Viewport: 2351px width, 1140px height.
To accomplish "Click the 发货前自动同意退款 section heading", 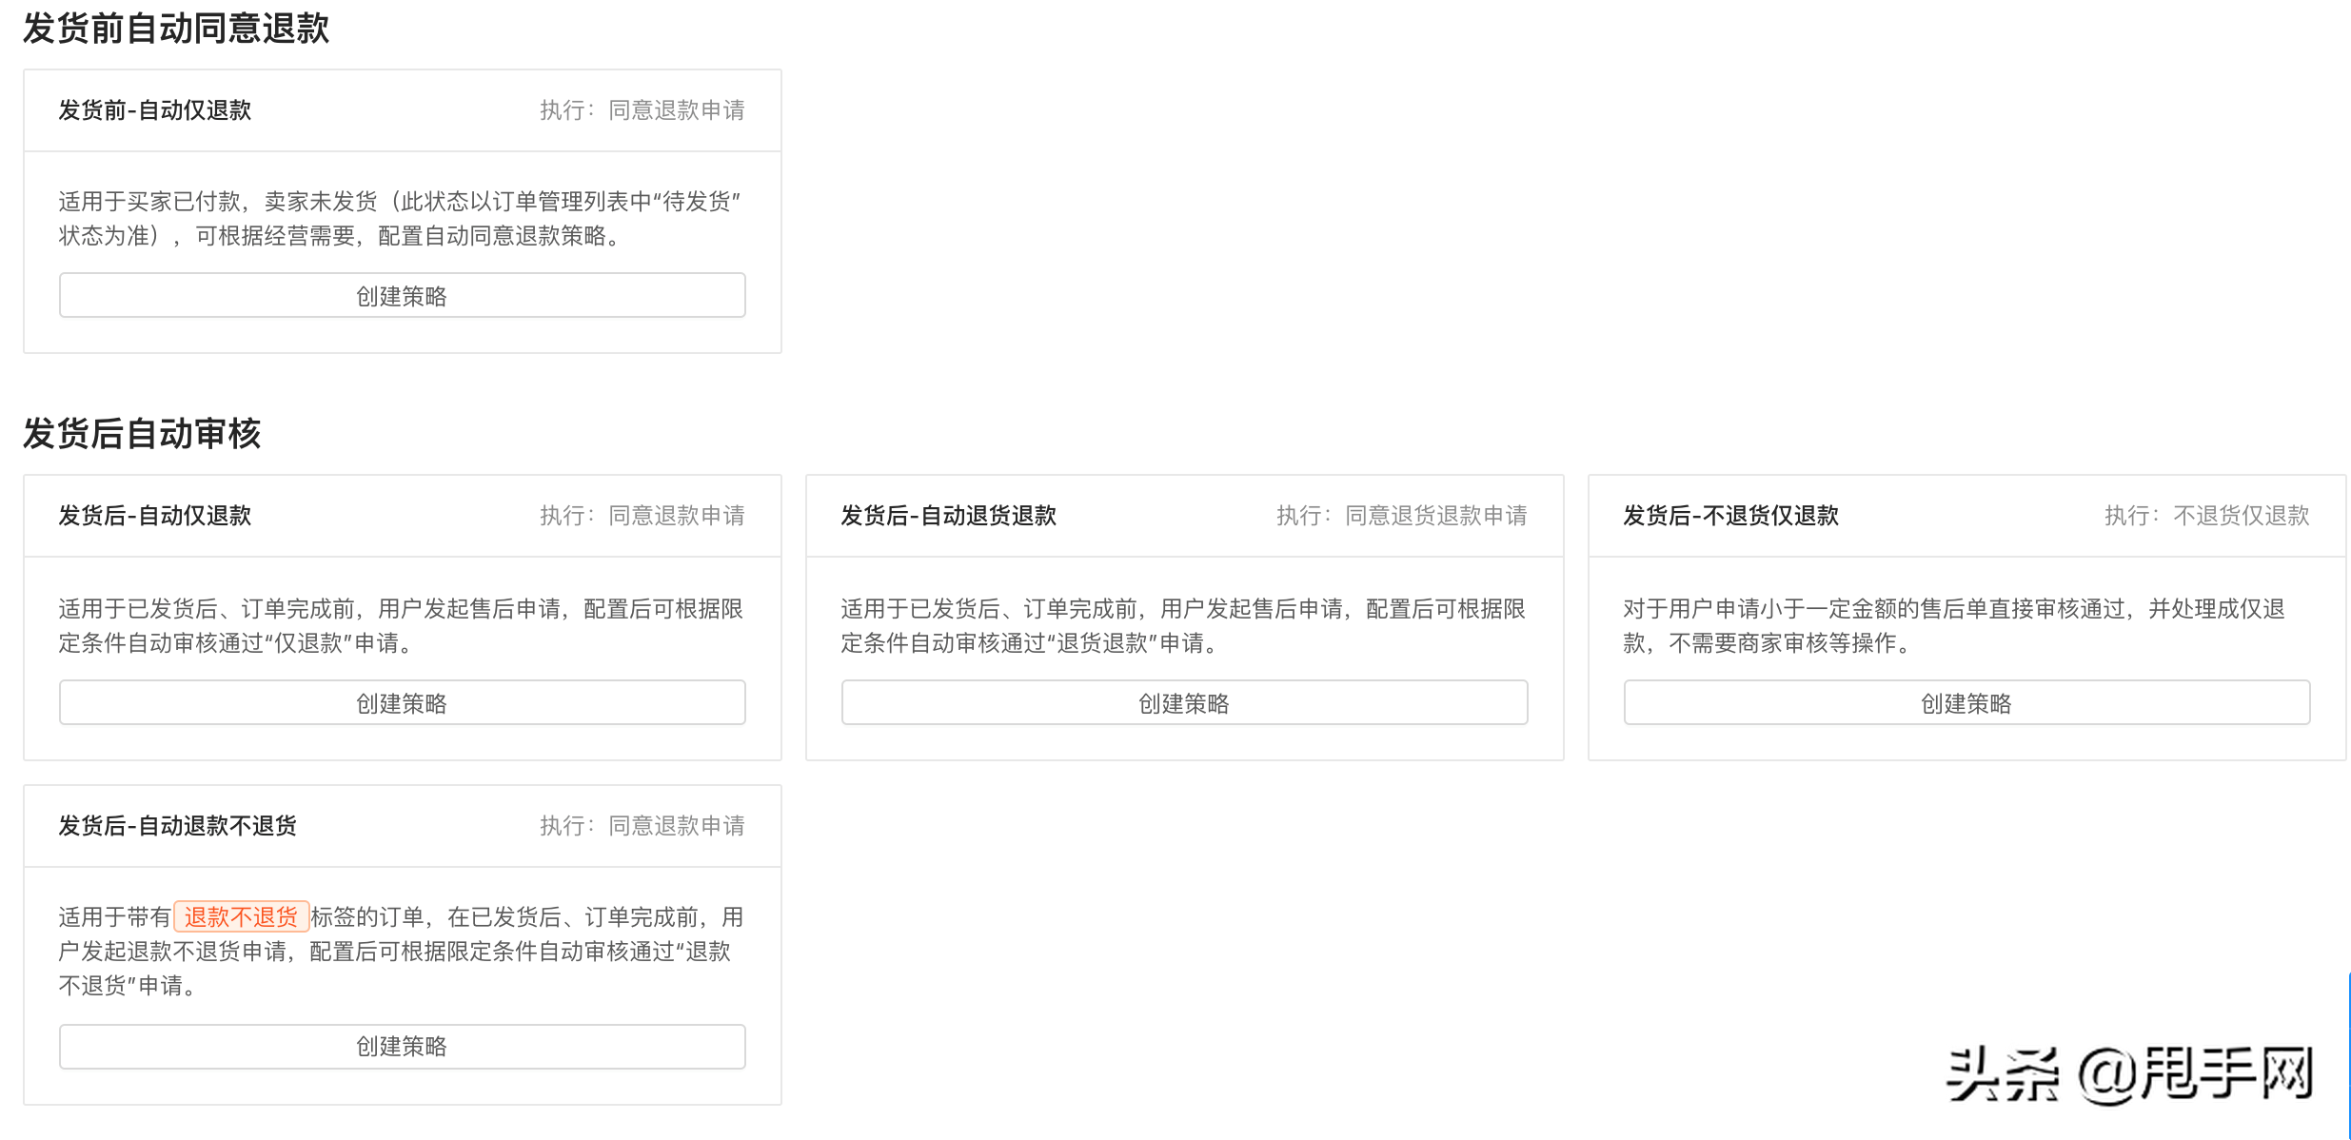I will [x=176, y=28].
